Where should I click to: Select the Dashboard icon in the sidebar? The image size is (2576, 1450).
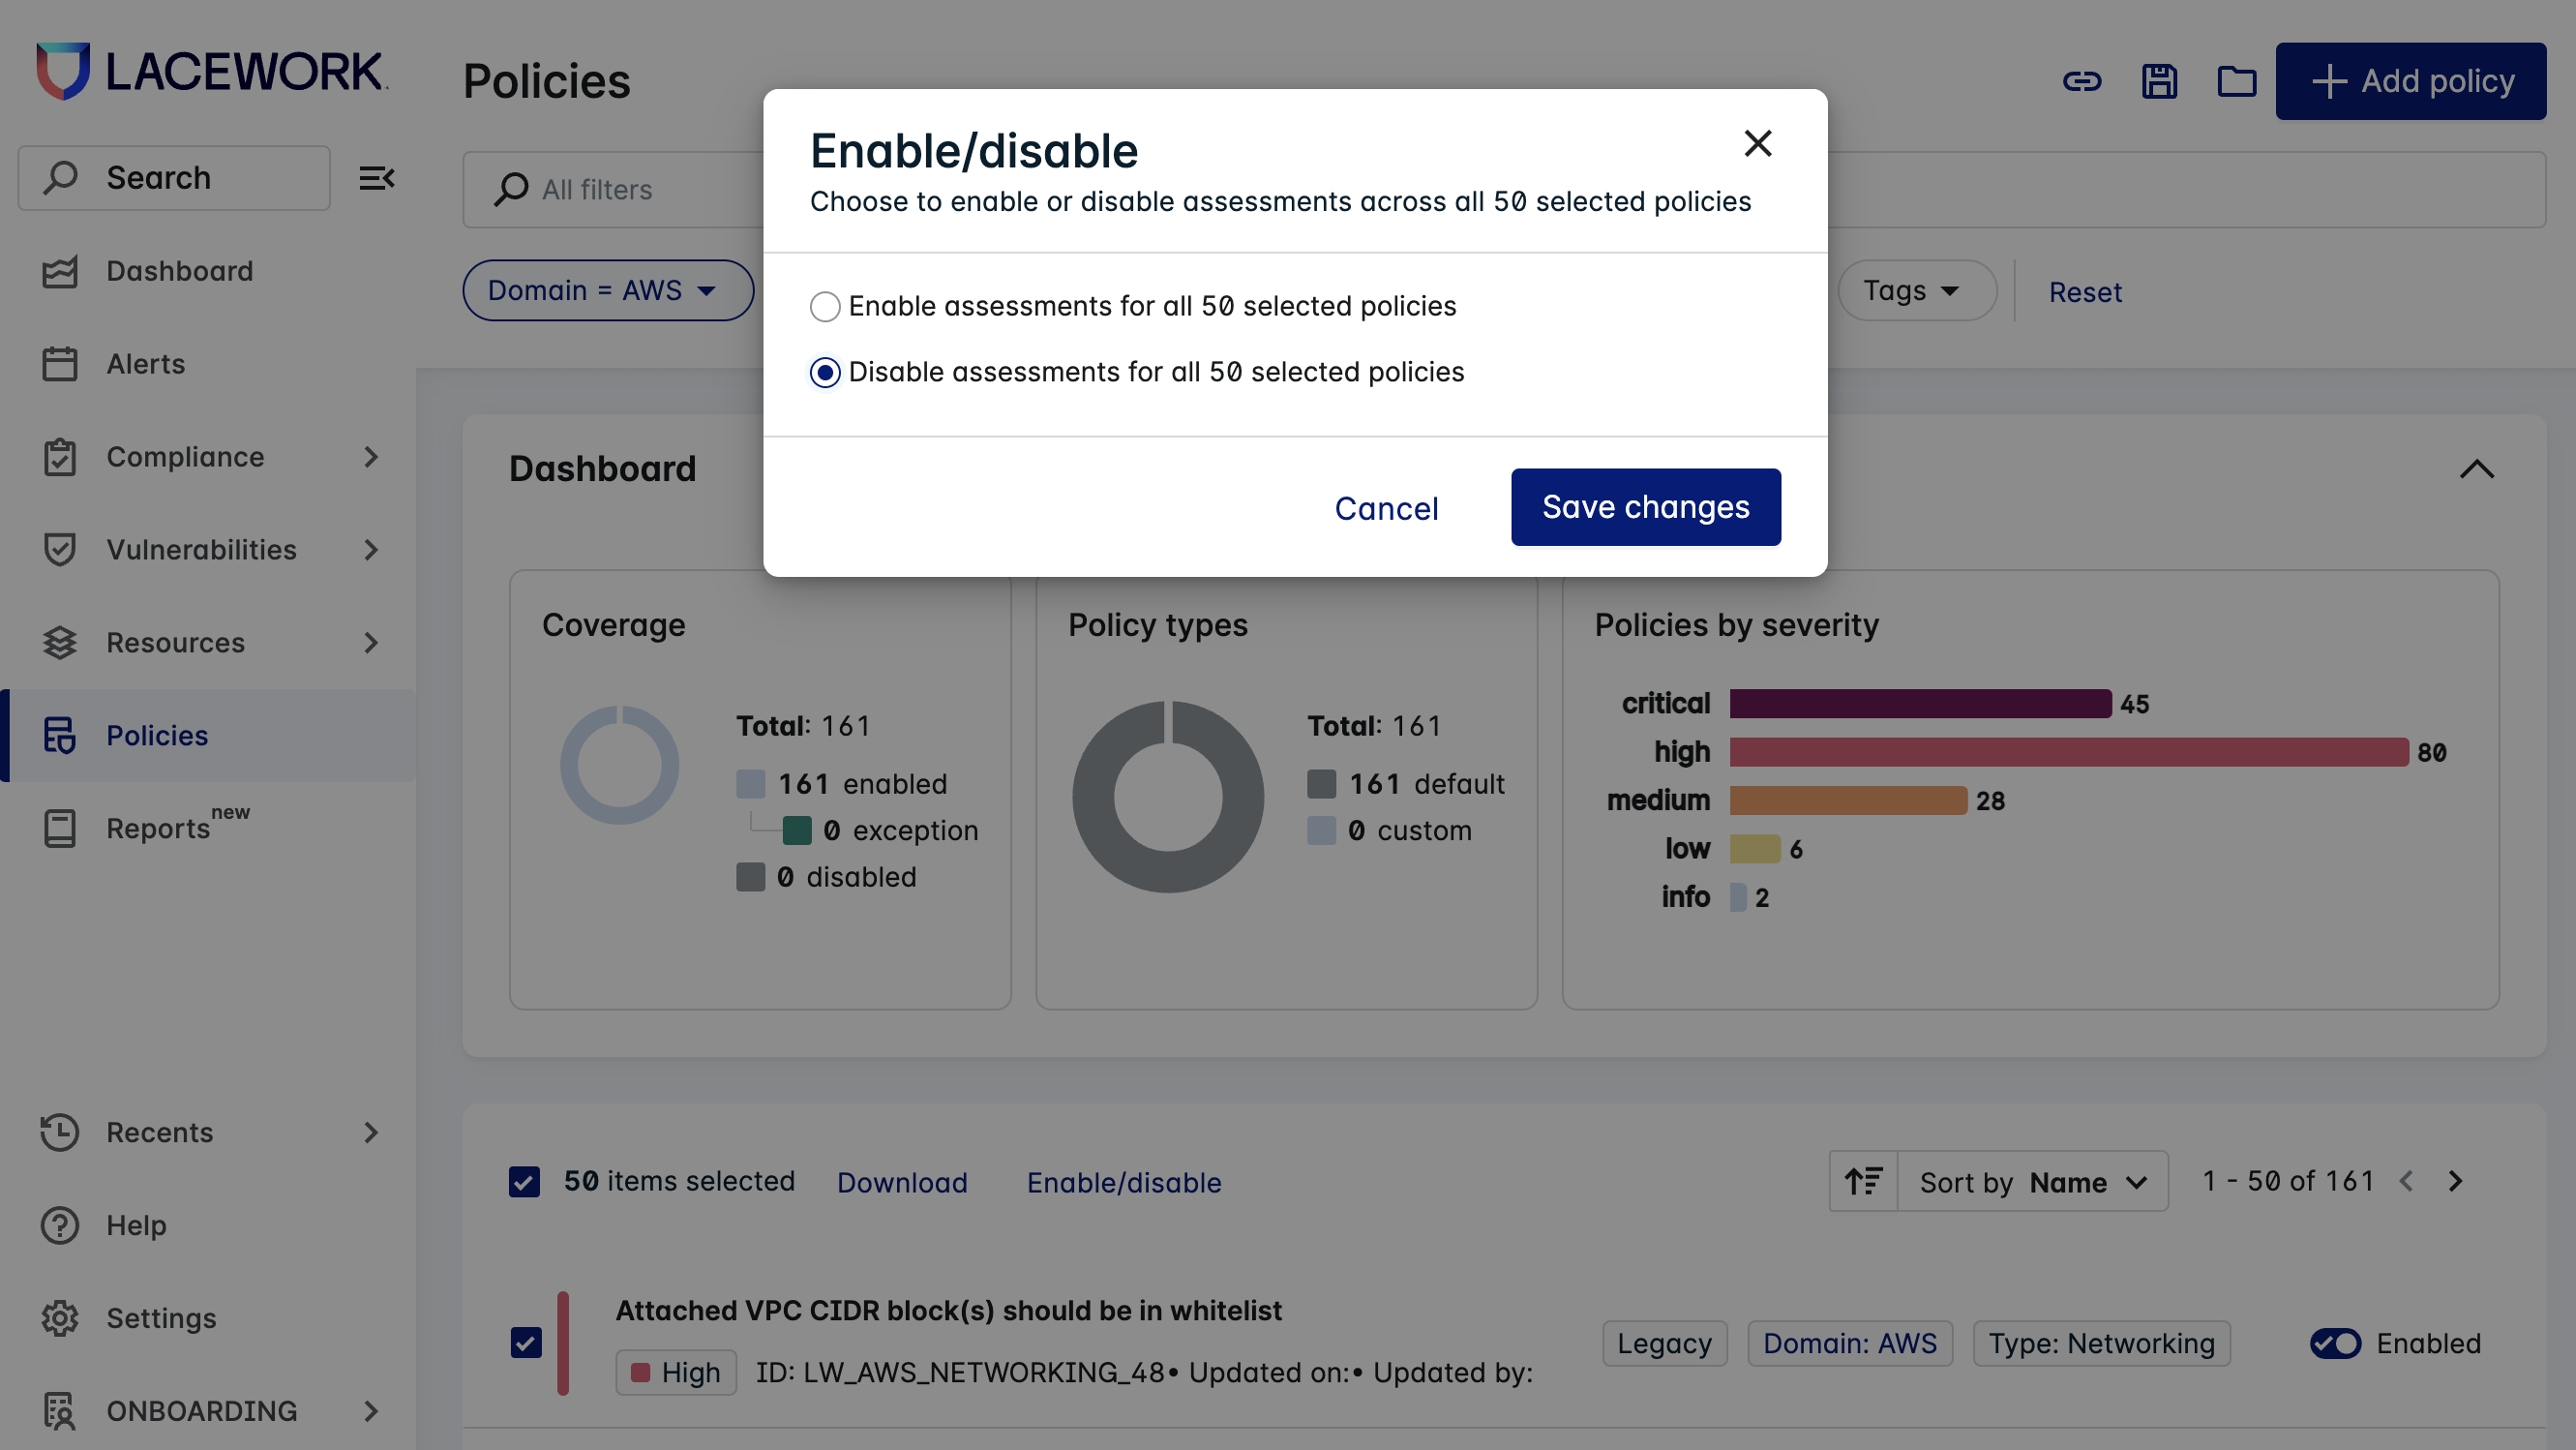pos(60,271)
